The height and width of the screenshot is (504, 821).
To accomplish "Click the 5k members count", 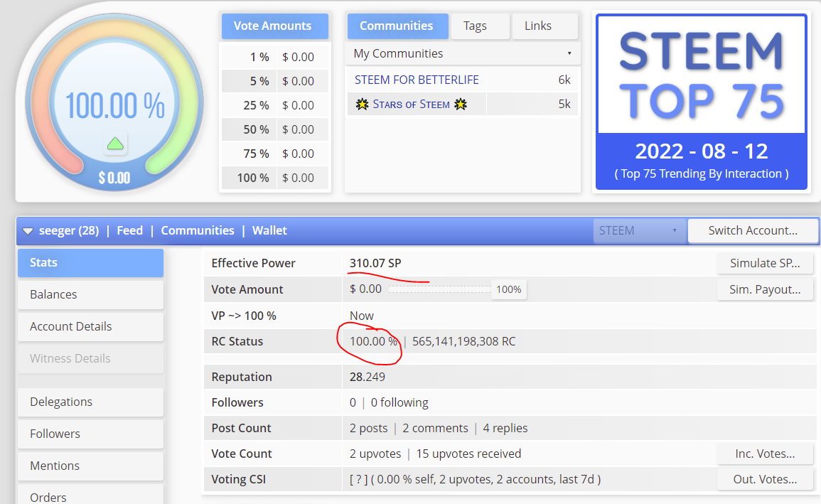I will click(564, 104).
